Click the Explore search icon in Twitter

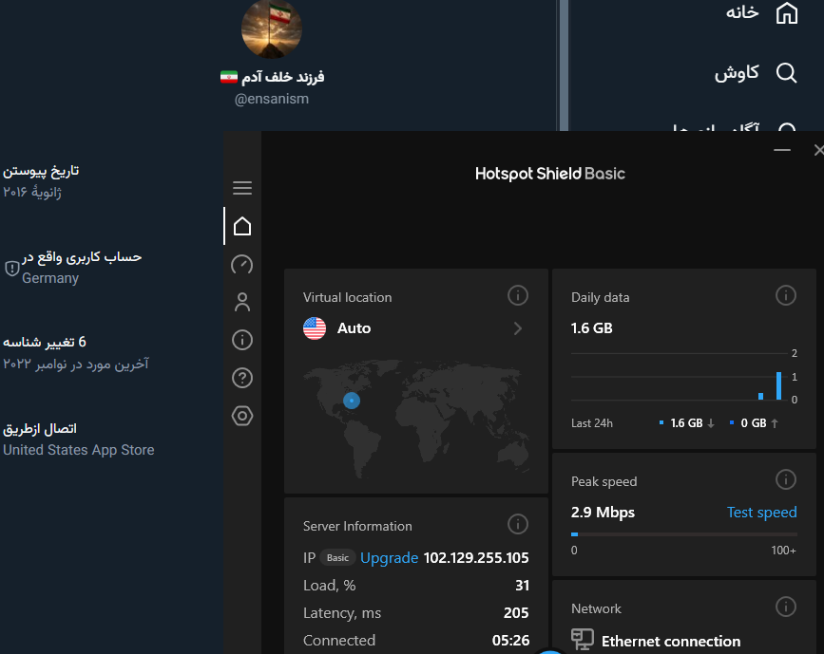787,73
